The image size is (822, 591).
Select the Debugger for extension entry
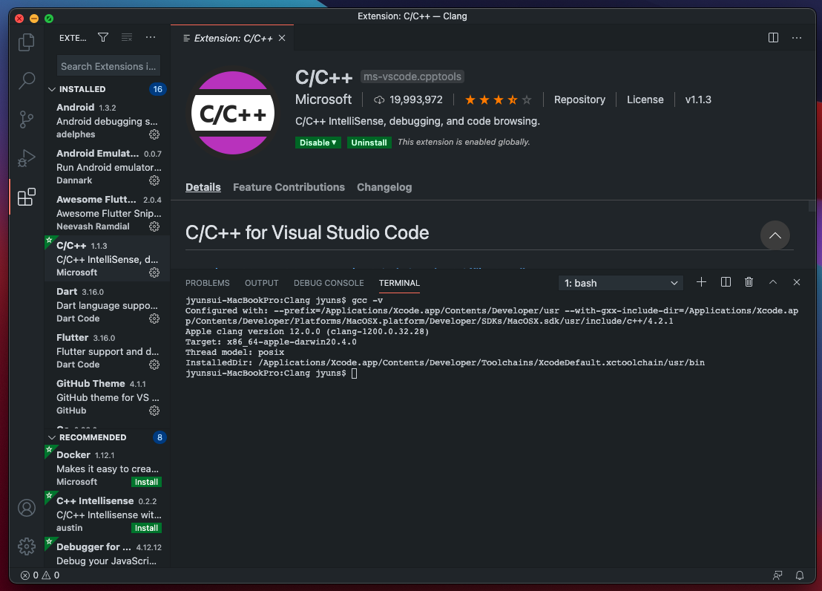coord(107,554)
